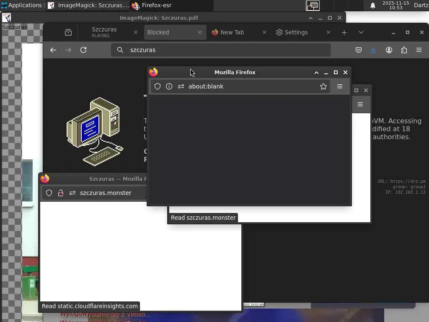Open the Pocket save icon
429x322 pixels.
pos(359,50)
